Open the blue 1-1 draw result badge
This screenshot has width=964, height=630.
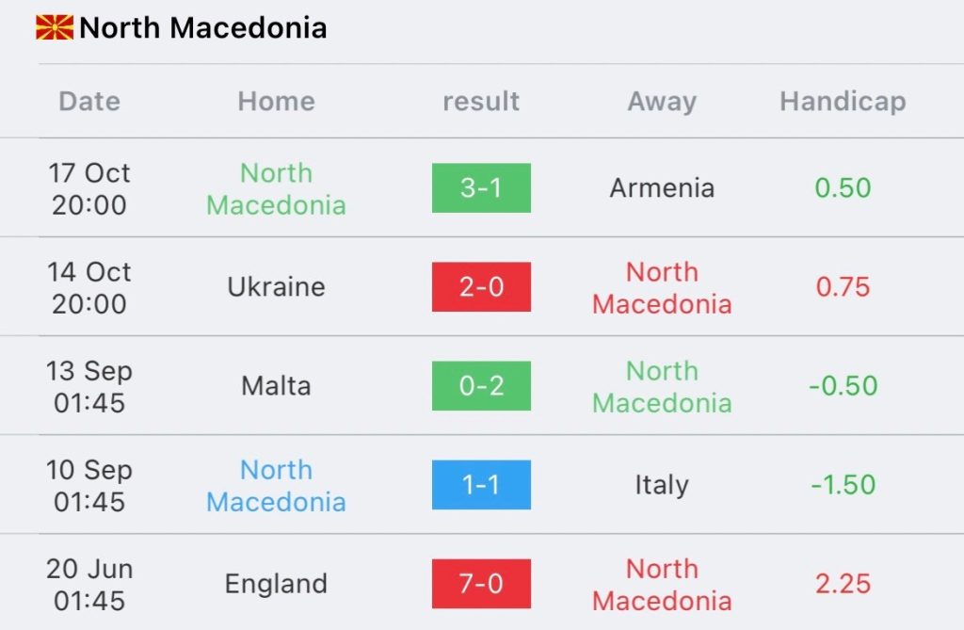(481, 485)
